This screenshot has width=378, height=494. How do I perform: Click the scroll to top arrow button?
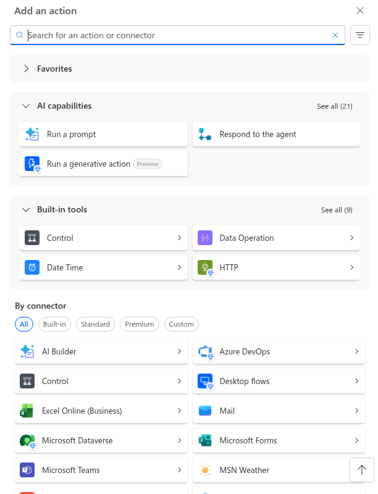[361, 470]
